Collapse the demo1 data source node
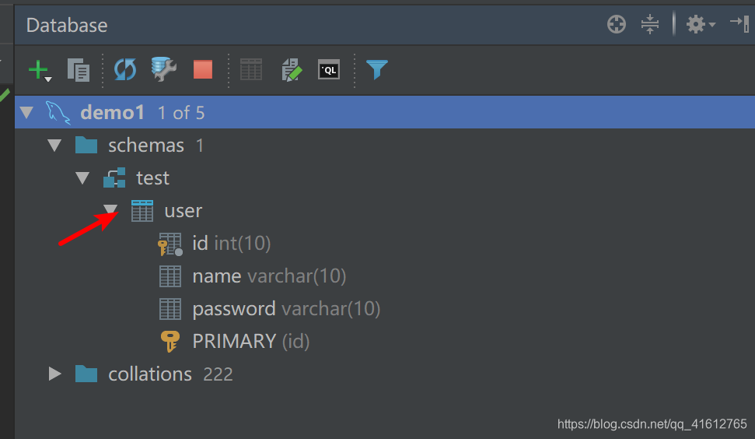 pos(26,113)
